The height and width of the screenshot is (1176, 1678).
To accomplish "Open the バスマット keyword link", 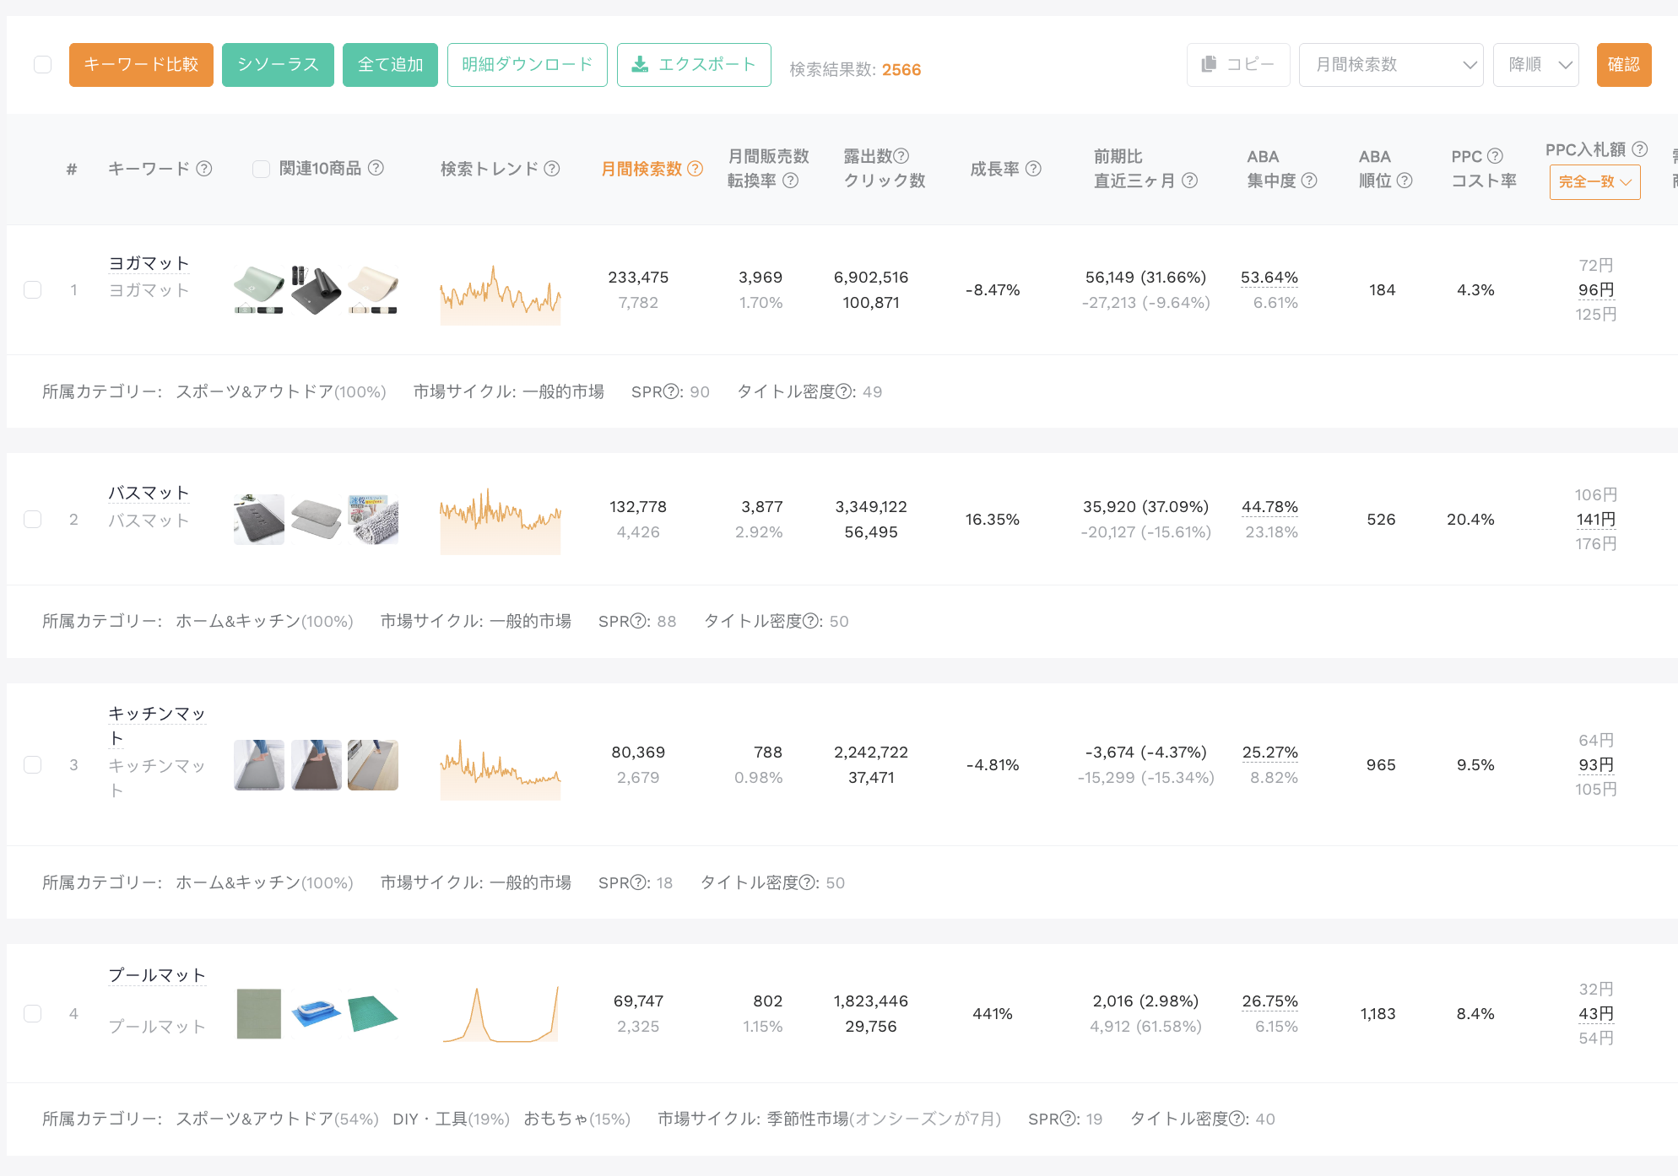I will 149,493.
